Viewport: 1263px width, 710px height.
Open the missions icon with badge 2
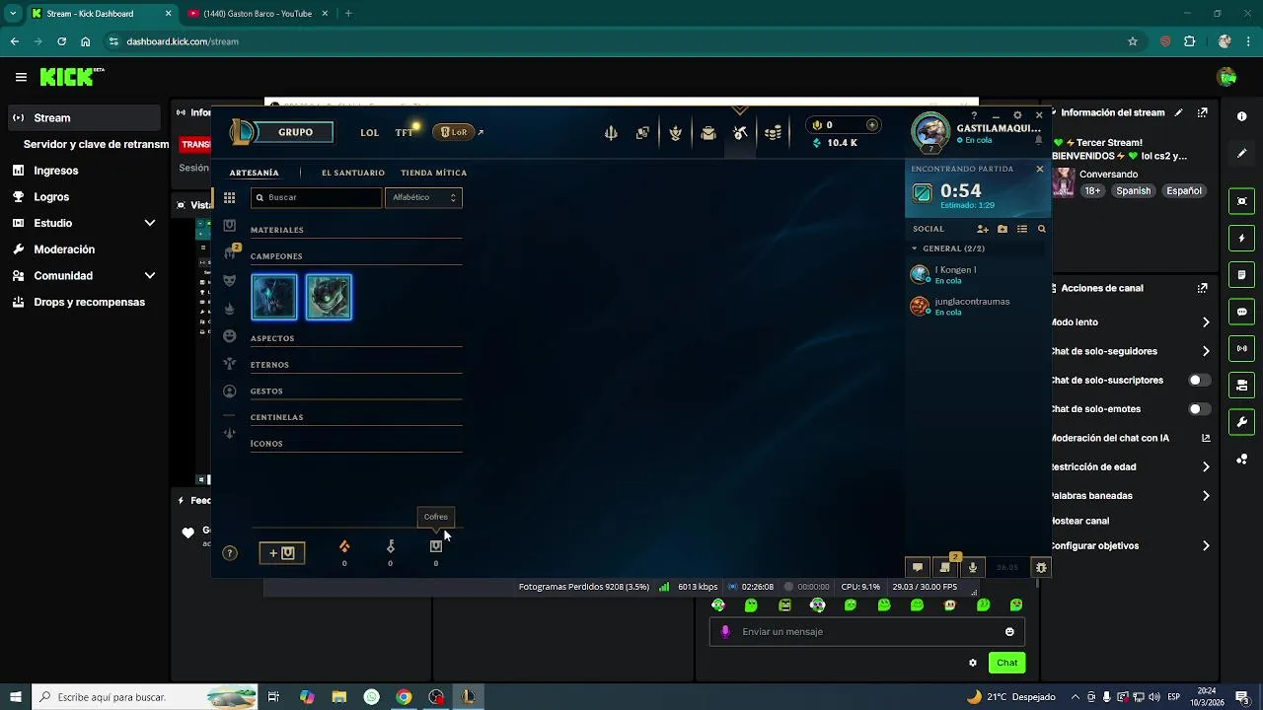pyautogui.click(x=945, y=566)
